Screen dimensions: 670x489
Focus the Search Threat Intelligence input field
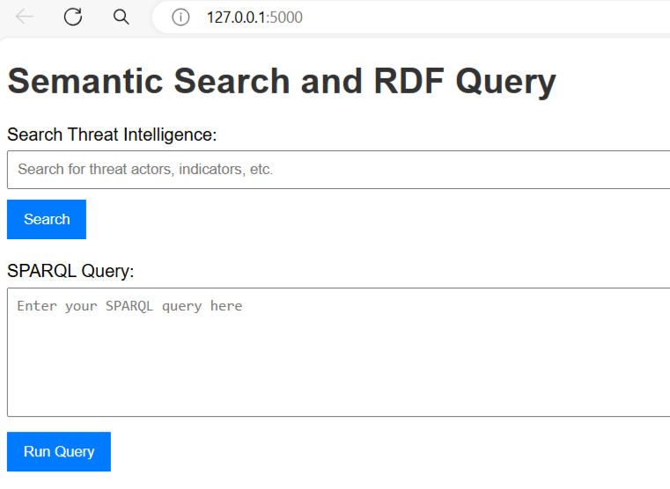click(338, 170)
